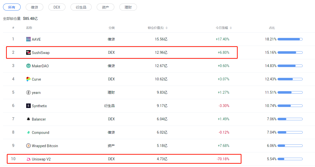Open the Wrapped Bitcoin project name

pyautogui.click(x=45, y=146)
